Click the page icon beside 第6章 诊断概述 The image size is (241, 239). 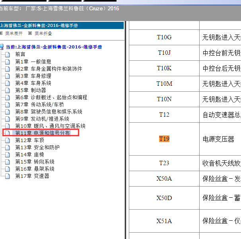click(x=8, y=97)
